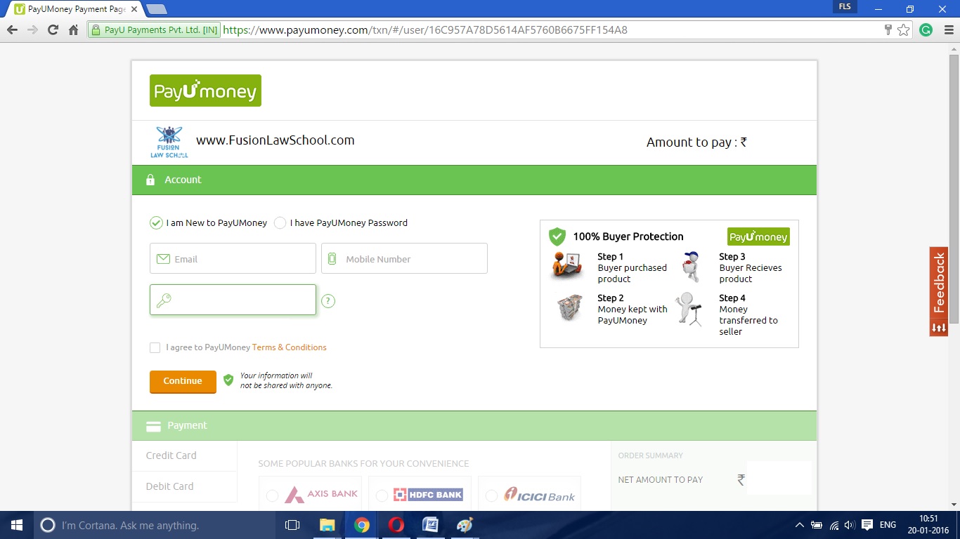
Task: Click the battery icon in the system tray
Action: tap(817, 525)
